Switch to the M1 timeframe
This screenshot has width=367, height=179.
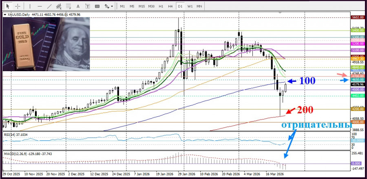tap(122, 7)
